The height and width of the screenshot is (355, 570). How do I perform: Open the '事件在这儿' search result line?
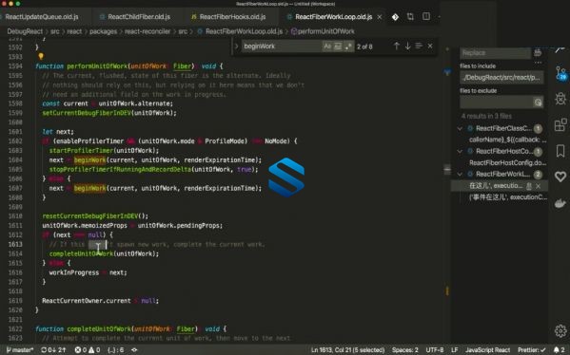point(508,197)
